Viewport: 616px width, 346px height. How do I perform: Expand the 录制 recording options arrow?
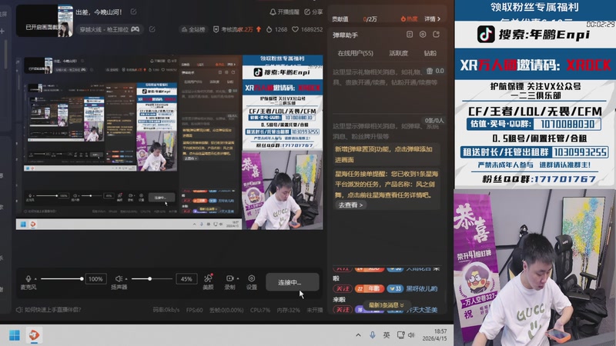click(238, 278)
